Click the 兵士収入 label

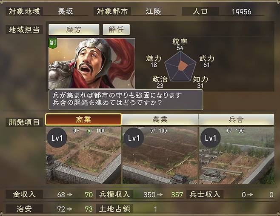coord(205,194)
